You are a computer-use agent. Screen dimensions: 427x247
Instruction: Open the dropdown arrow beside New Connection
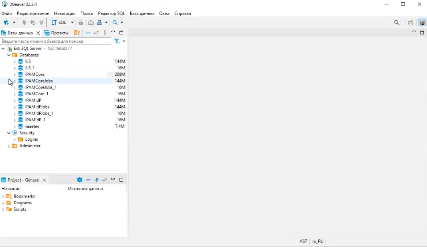click(x=14, y=22)
